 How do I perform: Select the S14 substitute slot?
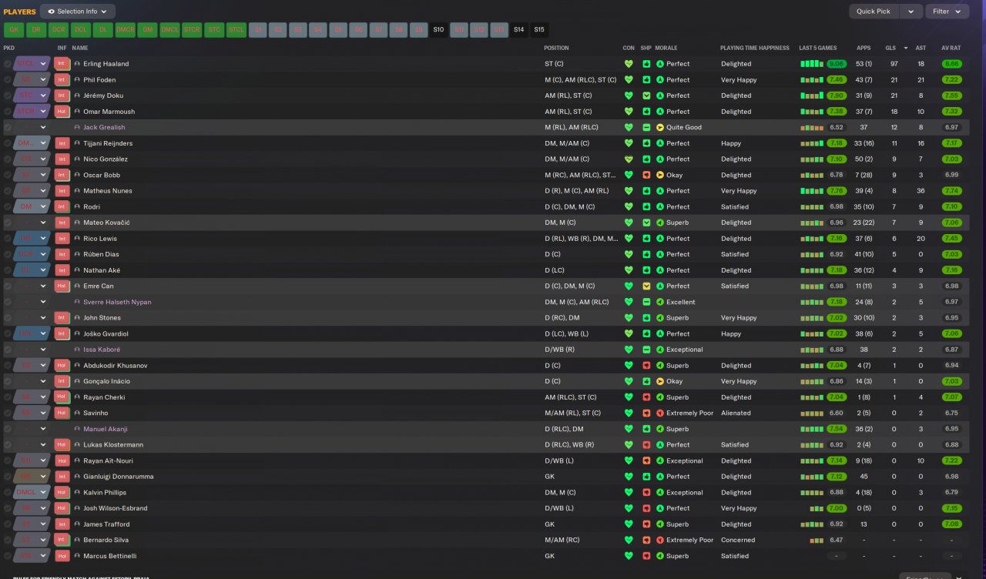(519, 30)
